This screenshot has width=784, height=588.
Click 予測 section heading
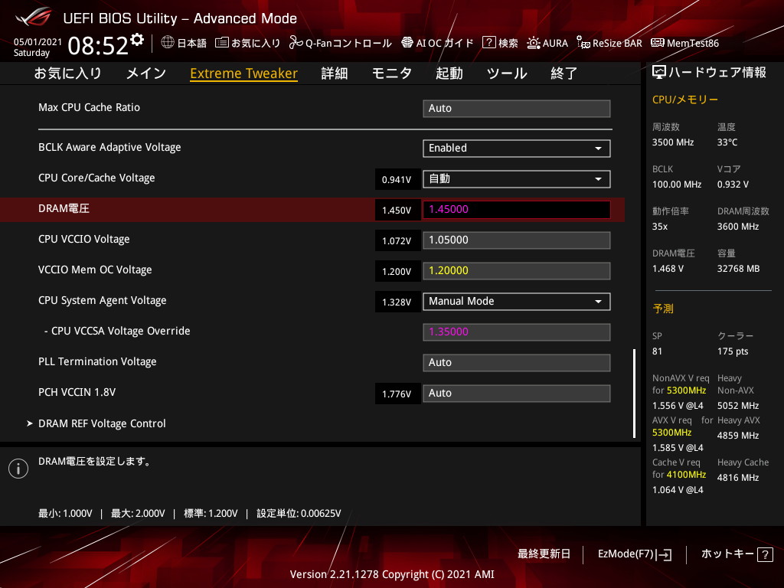click(663, 309)
